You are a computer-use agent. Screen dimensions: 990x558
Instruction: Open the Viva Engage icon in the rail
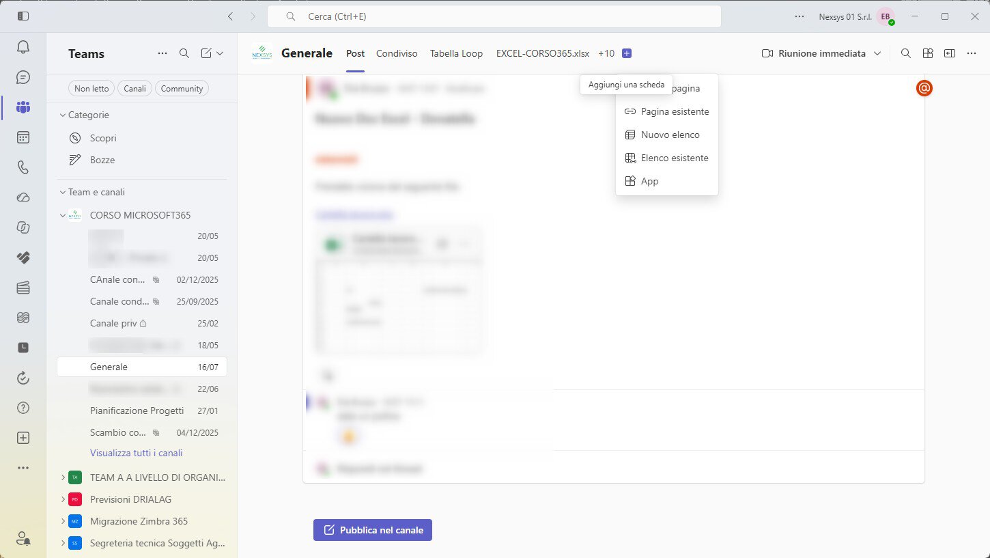pos(23,318)
